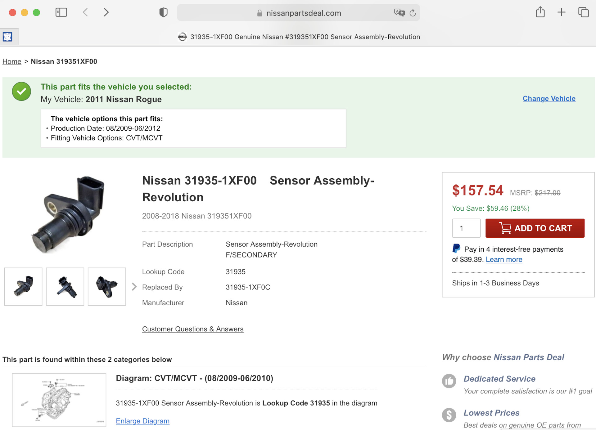This screenshot has width=596, height=430.
Task: Reload the current page
Action: click(413, 13)
